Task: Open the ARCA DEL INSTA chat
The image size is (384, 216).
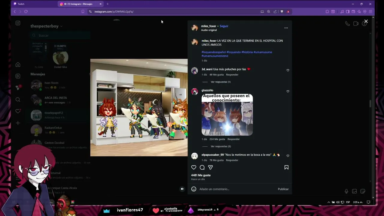Action: 60,100
